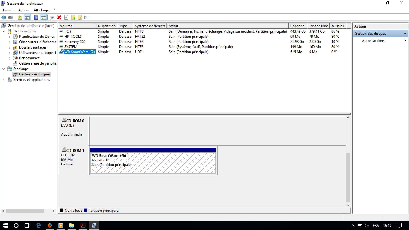Image resolution: width=409 pixels, height=230 pixels.
Task: Click the Partition principale blue legend swatch
Action: [x=85, y=211]
